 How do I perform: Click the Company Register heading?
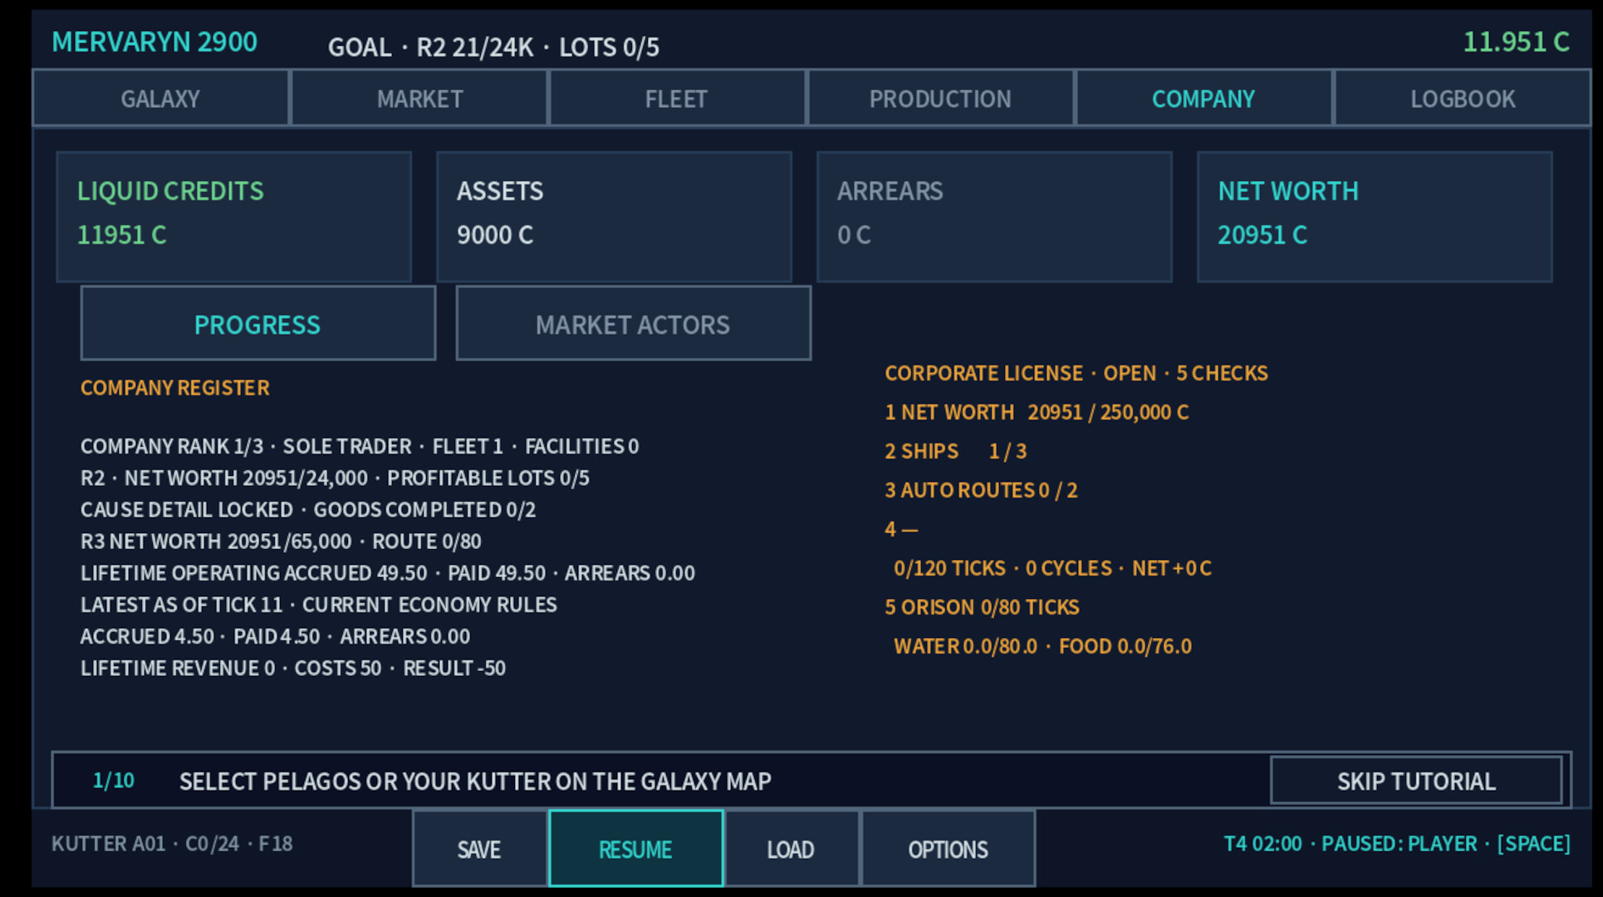coord(174,388)
